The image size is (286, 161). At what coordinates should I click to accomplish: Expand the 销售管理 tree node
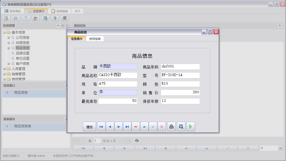pos(4,74)
